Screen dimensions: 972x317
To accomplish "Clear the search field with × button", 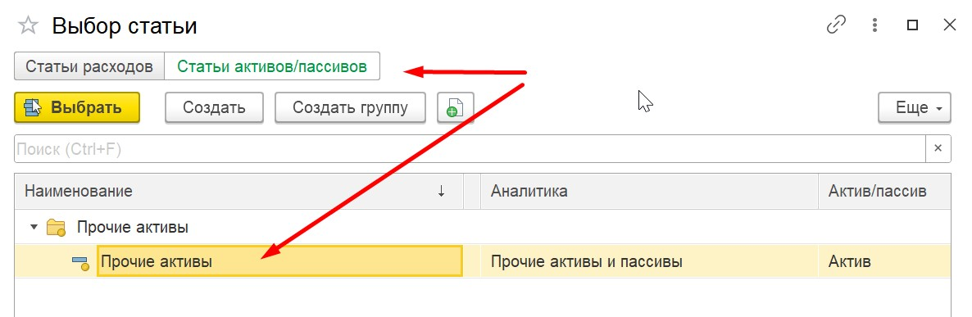I will pos(938,148).
